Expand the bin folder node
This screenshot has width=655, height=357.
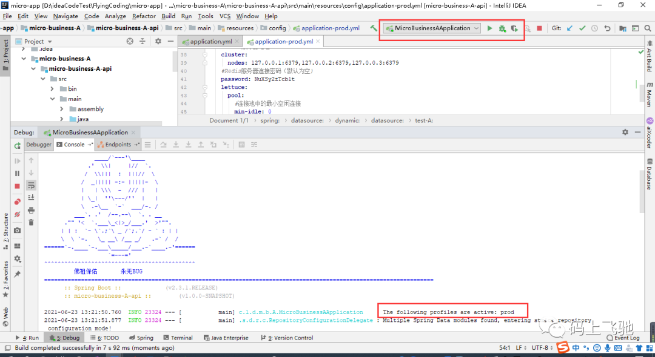click(52, 89)
